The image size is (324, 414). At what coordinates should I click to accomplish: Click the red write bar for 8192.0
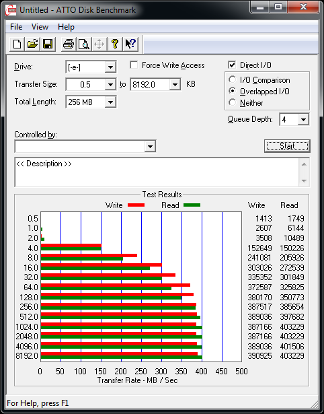(x=119, y=354)
